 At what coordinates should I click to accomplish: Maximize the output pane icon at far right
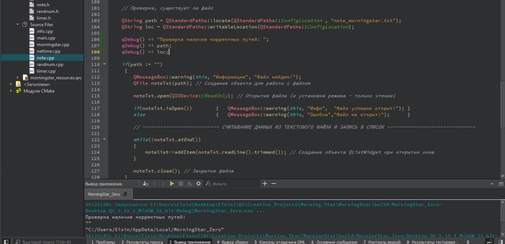point(501,184)
